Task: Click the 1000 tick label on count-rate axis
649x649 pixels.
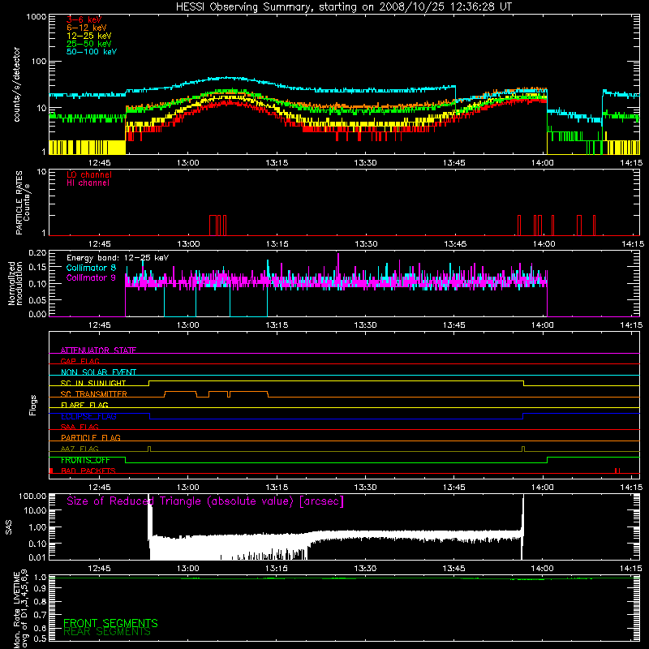Action: tap(36, 17)
